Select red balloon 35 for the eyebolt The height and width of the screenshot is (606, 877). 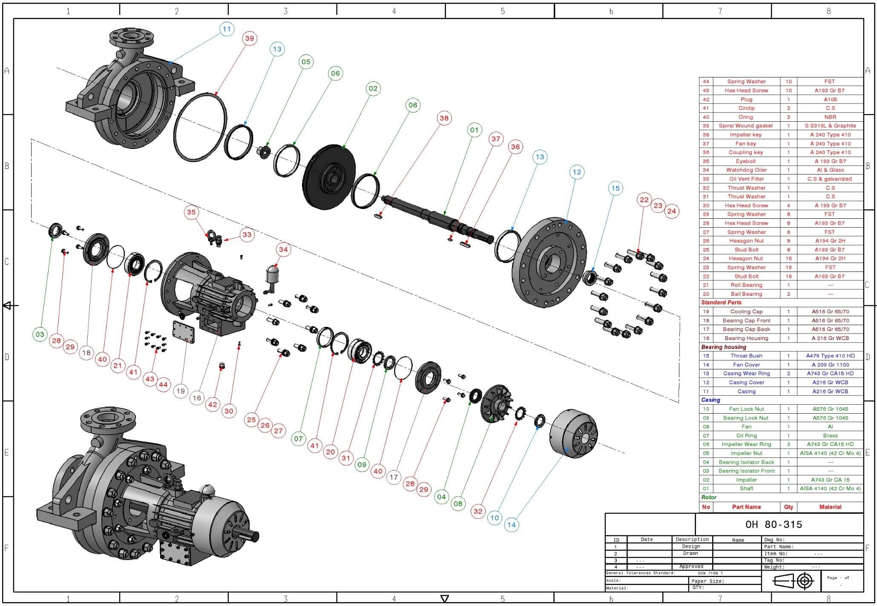tap(191, 212)
